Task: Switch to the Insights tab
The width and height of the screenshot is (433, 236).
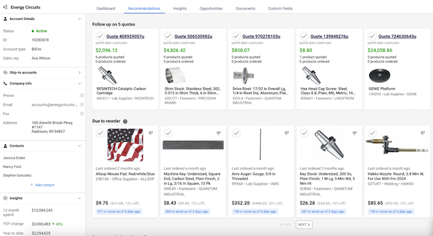Action: [x=180, y=9]
